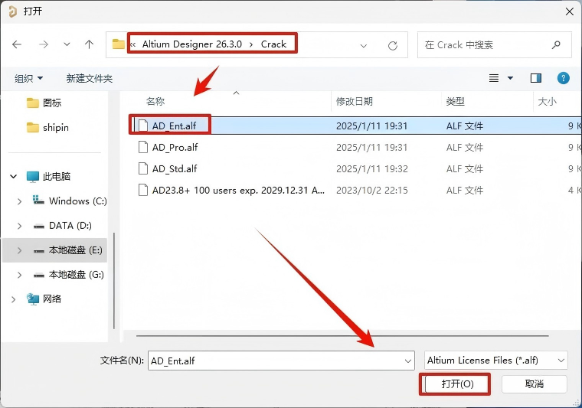Viewport: 582px width, 408px height.
Task: Click 取消 button
Action: tap(534, 384)
